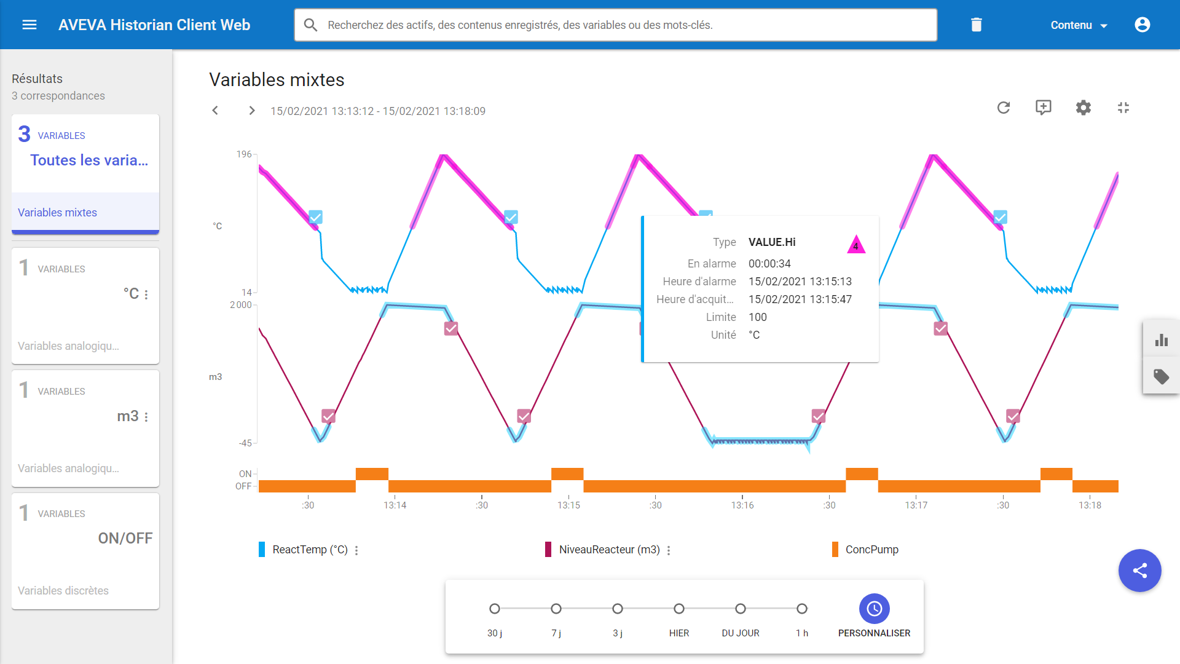1180x664 pixels.
Task: Open chart settings gear
Action: [1084, 108]
